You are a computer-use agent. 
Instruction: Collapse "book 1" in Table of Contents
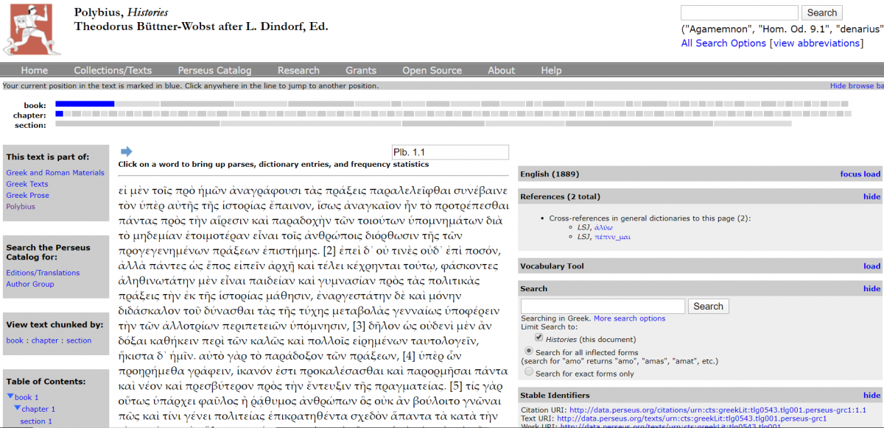tap(9, 396)
